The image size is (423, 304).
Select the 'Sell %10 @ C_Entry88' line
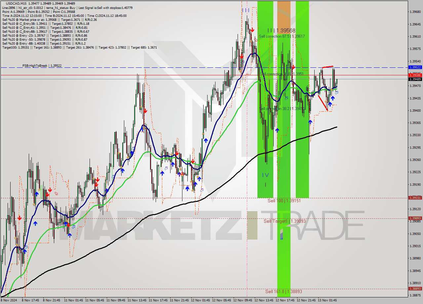click(46, 31)
